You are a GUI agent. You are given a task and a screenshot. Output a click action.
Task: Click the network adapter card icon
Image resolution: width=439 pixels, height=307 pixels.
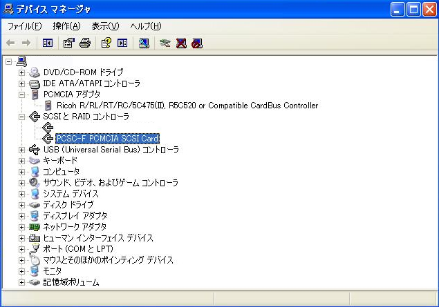[35, 227]
